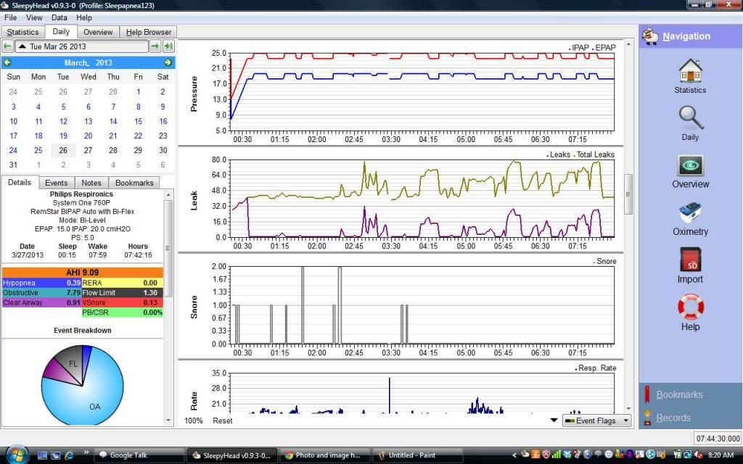Open the Help lifebuoy icon
The width and height of the screenshot is (743, 464).
(x=690, y=312)
